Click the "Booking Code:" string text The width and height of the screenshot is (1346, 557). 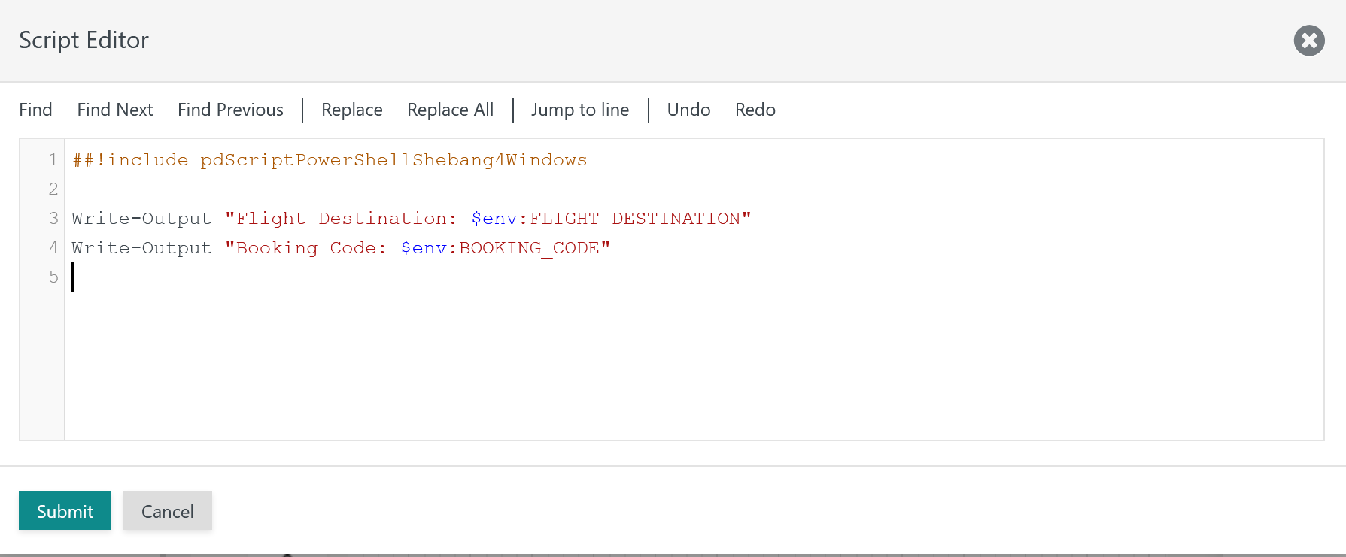coord(305,248)
